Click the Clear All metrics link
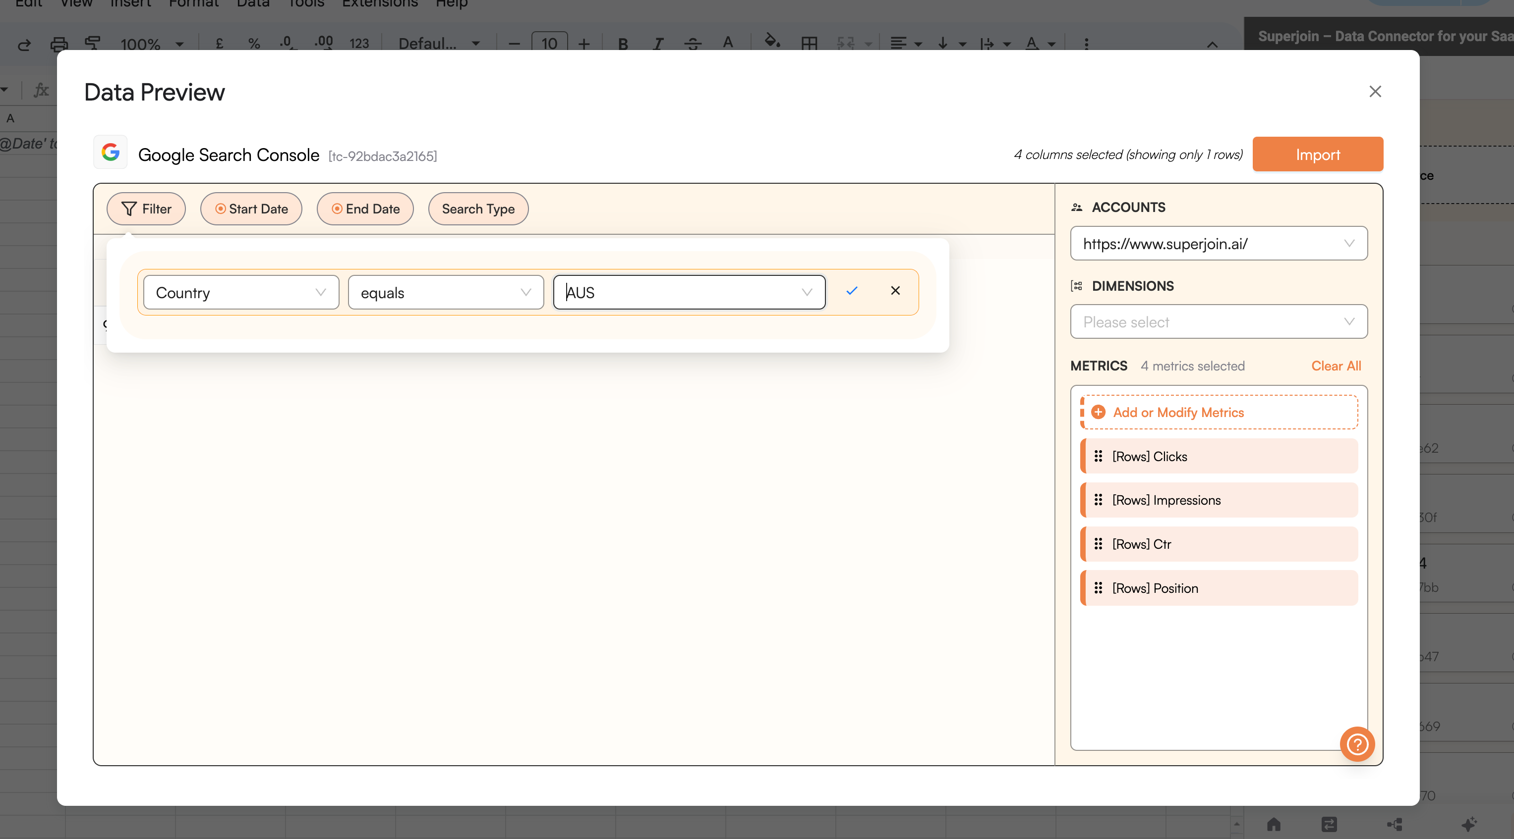Image resolution: width=1514 pixels, height=839 pixels. 1336,366
